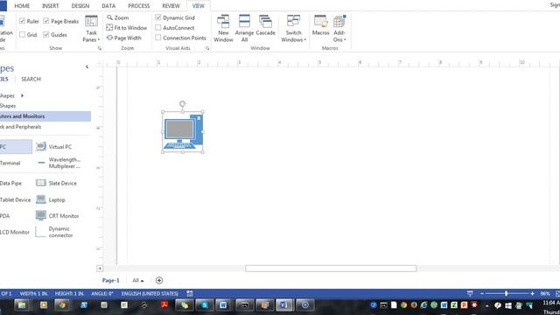Open the Task Panes menu icon
The height and width of the screenshot is (315, 560).
tap(91, 29)
